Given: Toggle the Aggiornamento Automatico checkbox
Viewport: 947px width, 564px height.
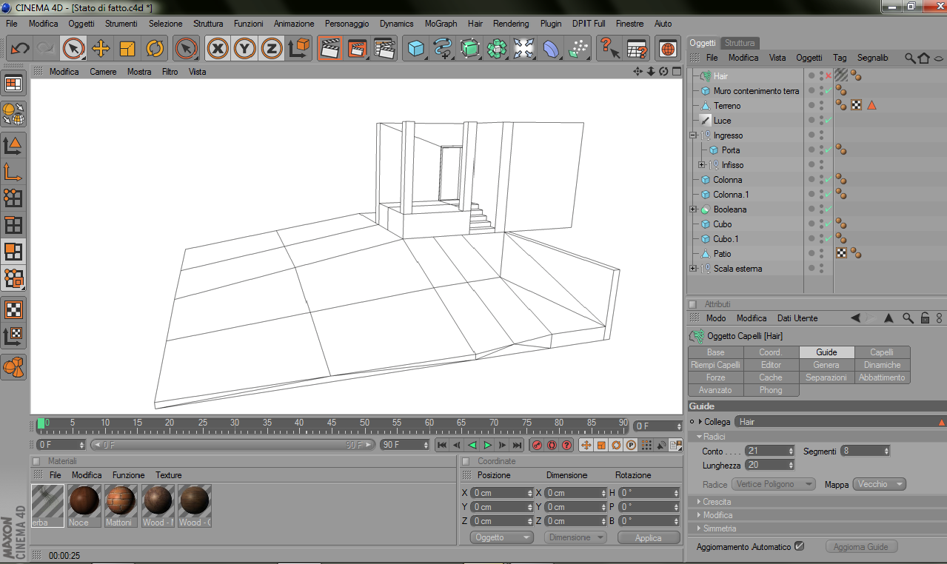Looking at the screenshot, I should [x=799, y=546].
